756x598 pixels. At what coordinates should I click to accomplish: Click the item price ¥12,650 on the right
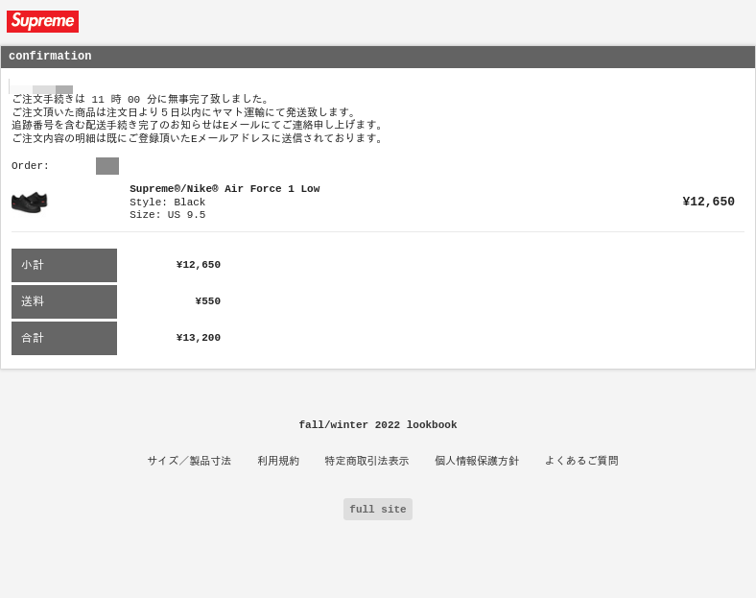pyautogui.click(x=708, y=202)
